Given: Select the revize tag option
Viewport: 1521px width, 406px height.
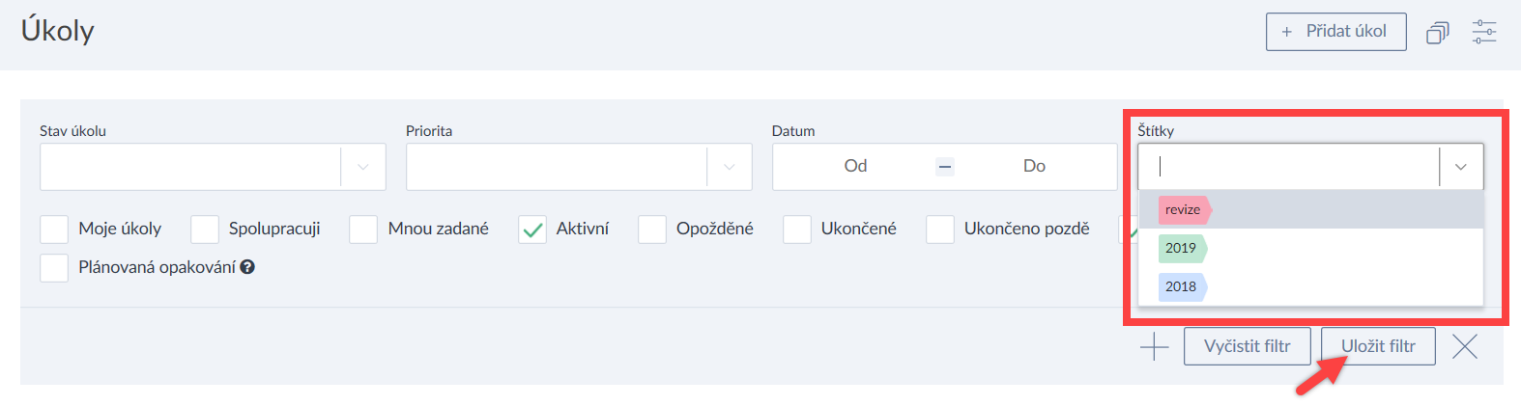Looking at the screenshot, I should [x=1184, y=209].
